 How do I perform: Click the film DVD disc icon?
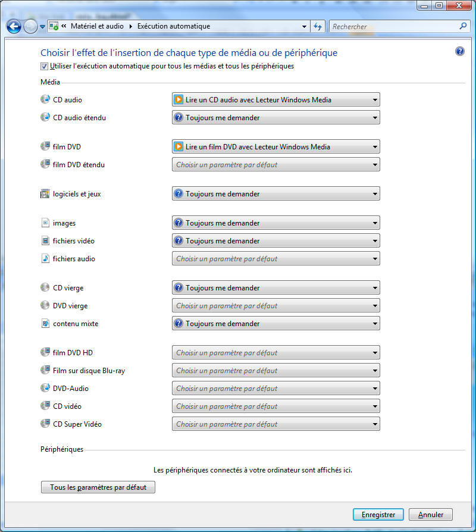45,146
